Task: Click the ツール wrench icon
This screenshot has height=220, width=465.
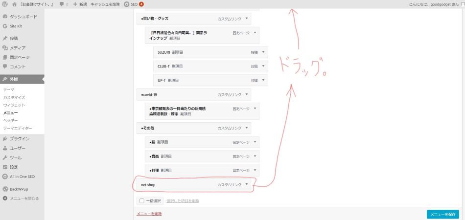Action: coord(5,157)
